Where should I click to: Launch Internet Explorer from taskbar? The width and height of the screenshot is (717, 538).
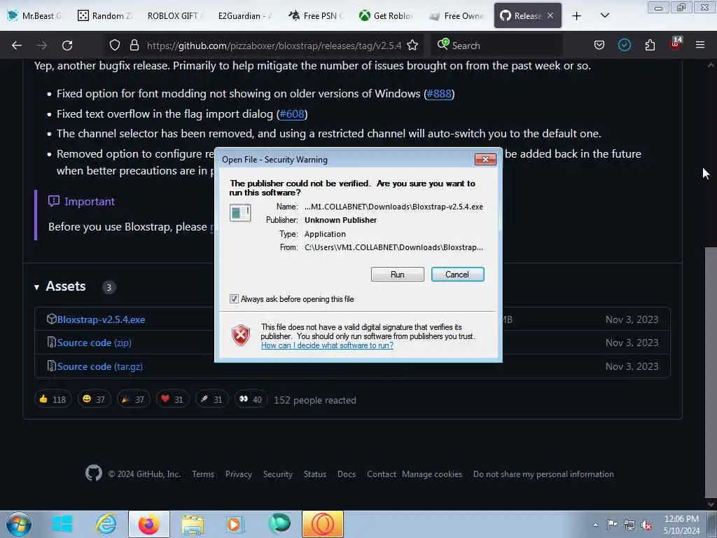click(x=106, y=524)
